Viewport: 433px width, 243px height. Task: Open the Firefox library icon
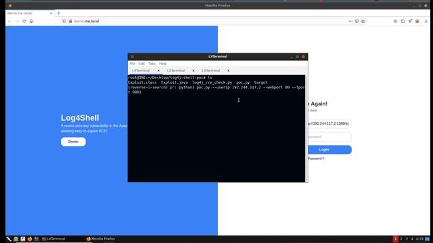pos(396,21)
